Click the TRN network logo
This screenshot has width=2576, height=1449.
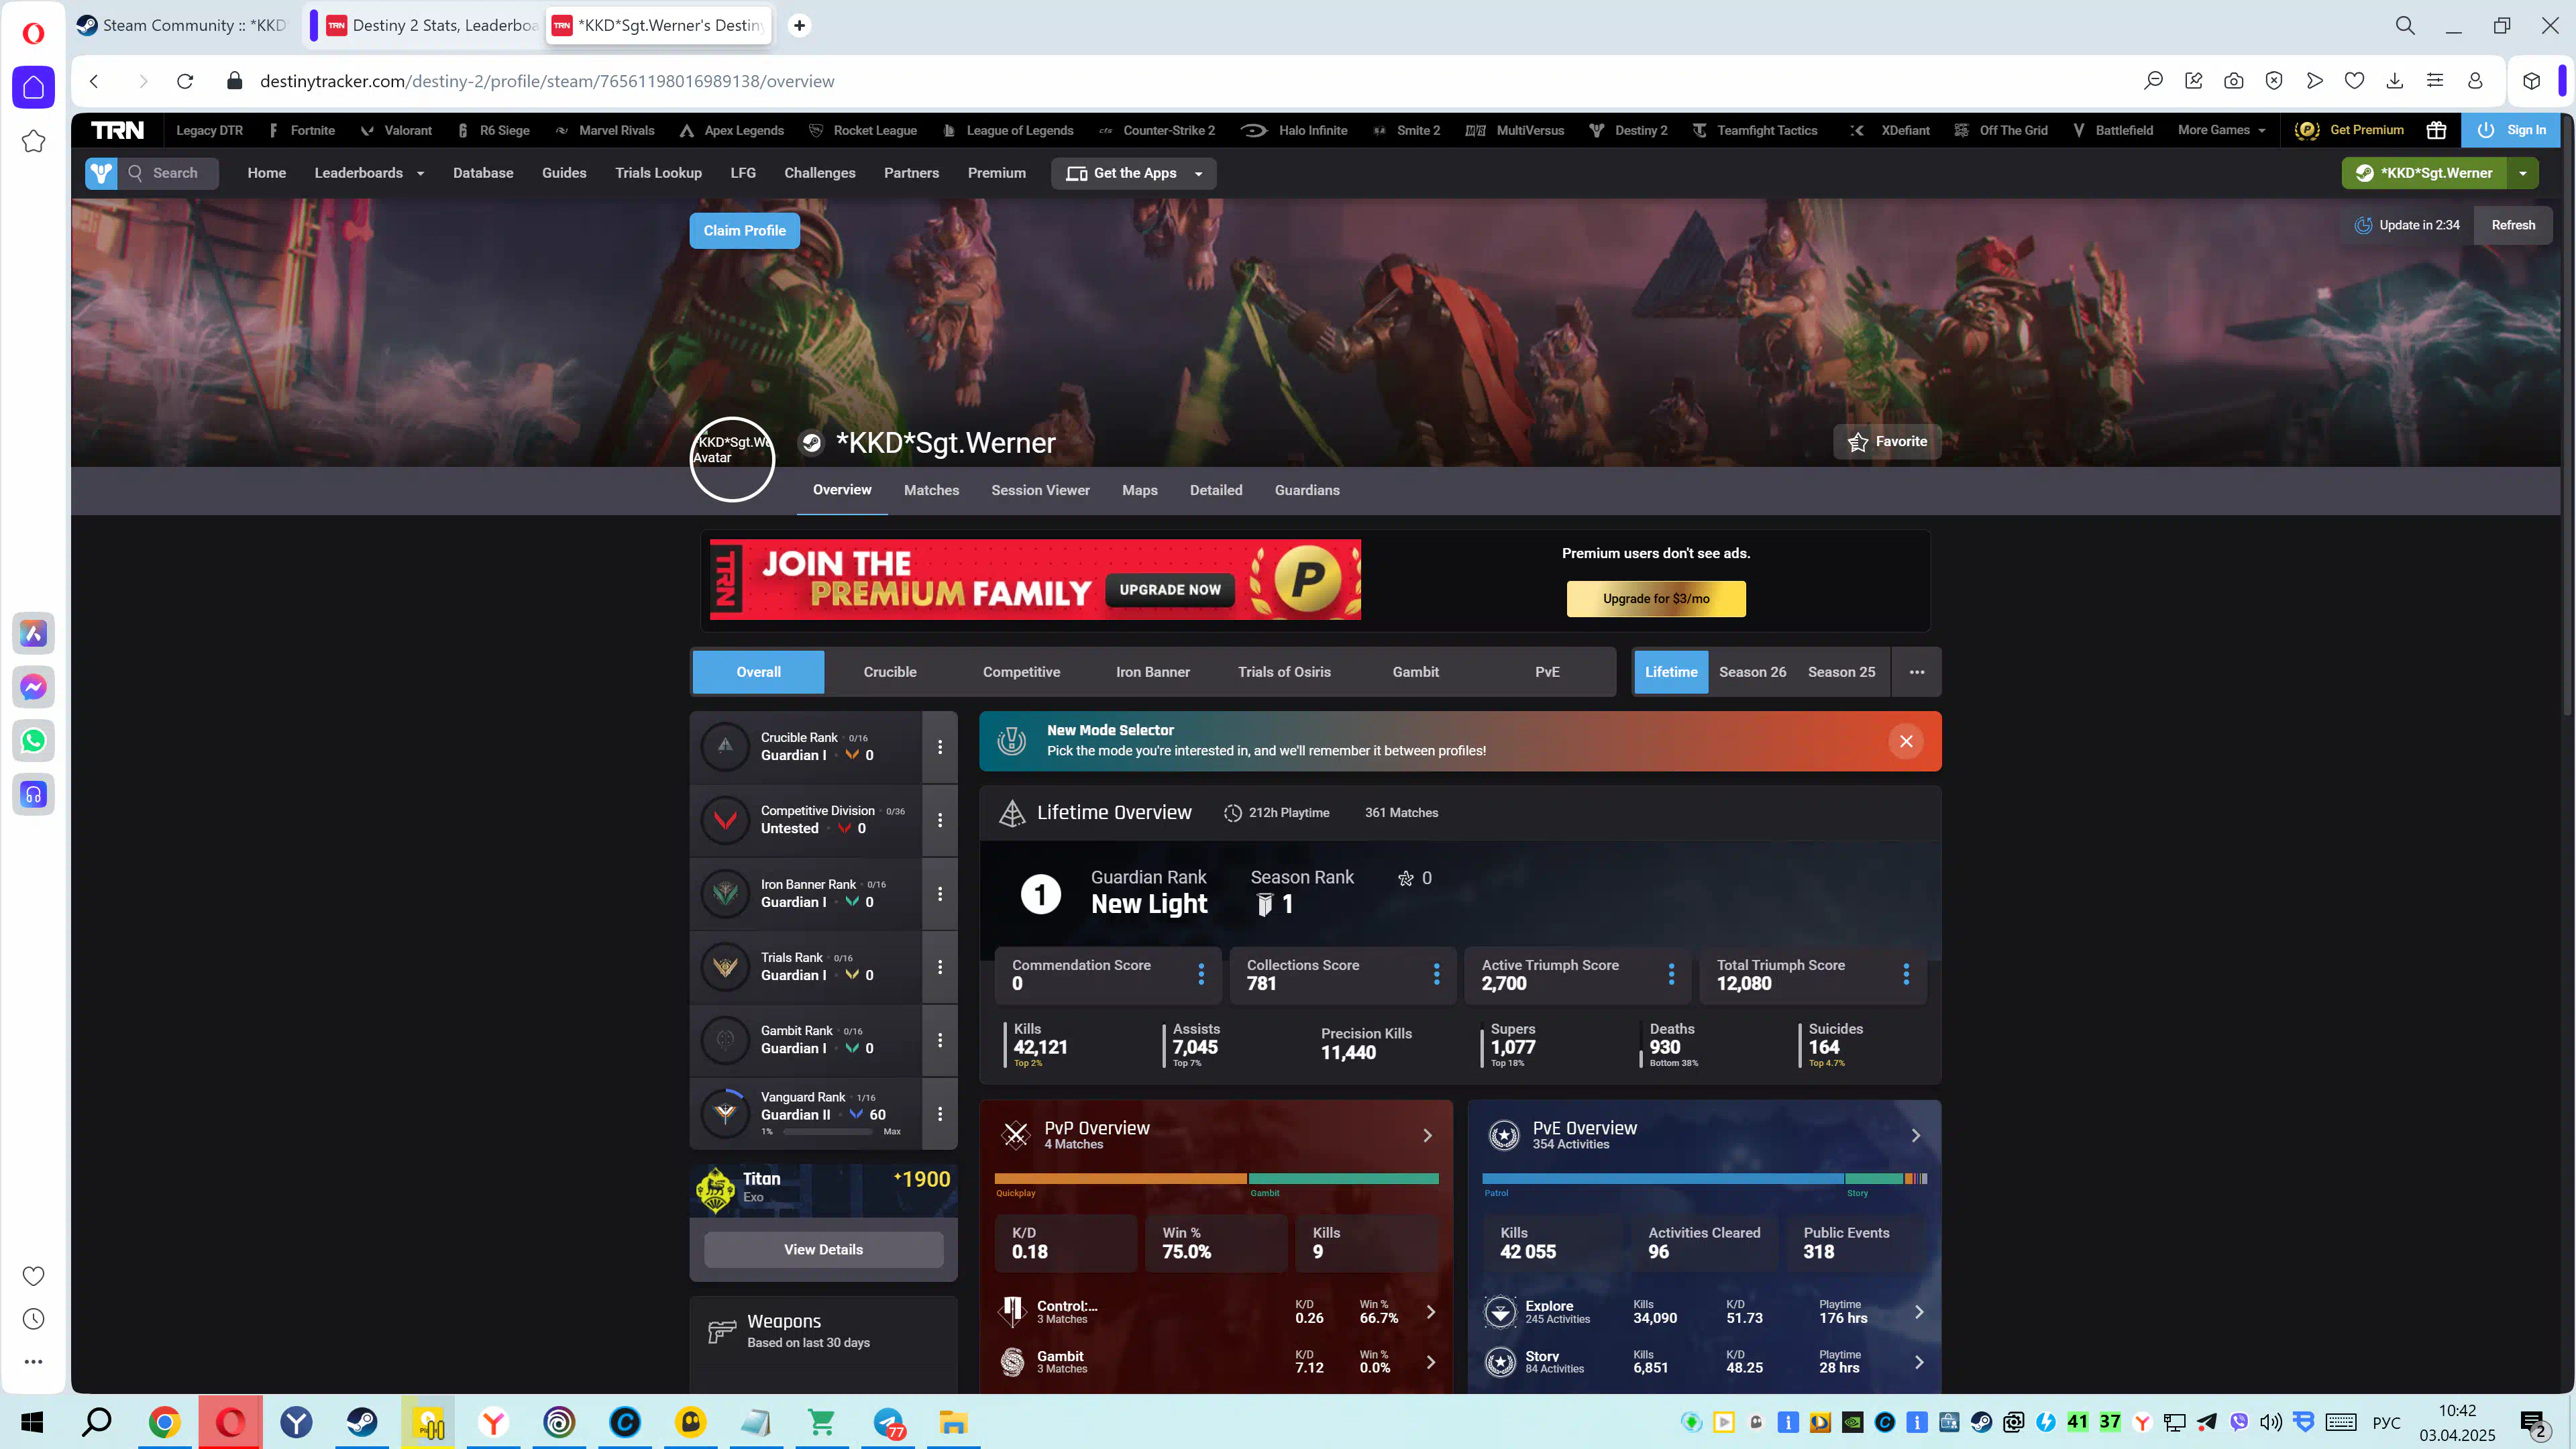pos(117,130)
